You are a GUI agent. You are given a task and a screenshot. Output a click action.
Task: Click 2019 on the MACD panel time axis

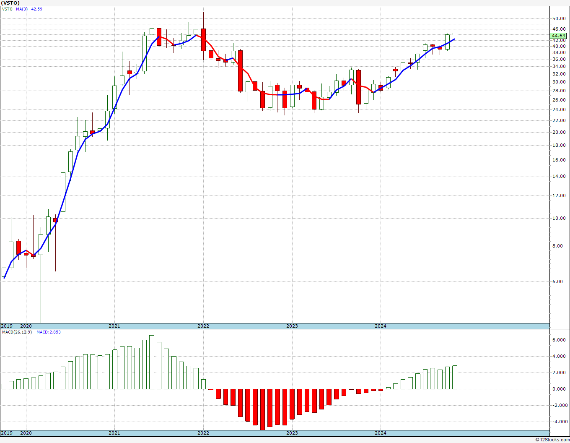6,433
